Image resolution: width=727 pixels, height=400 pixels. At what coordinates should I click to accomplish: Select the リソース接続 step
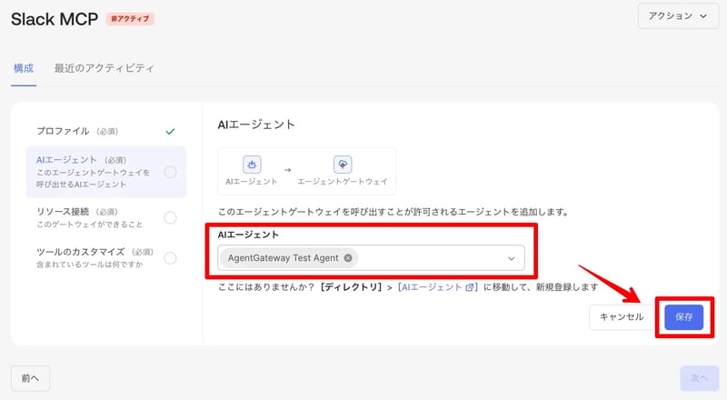pos(106,217)
